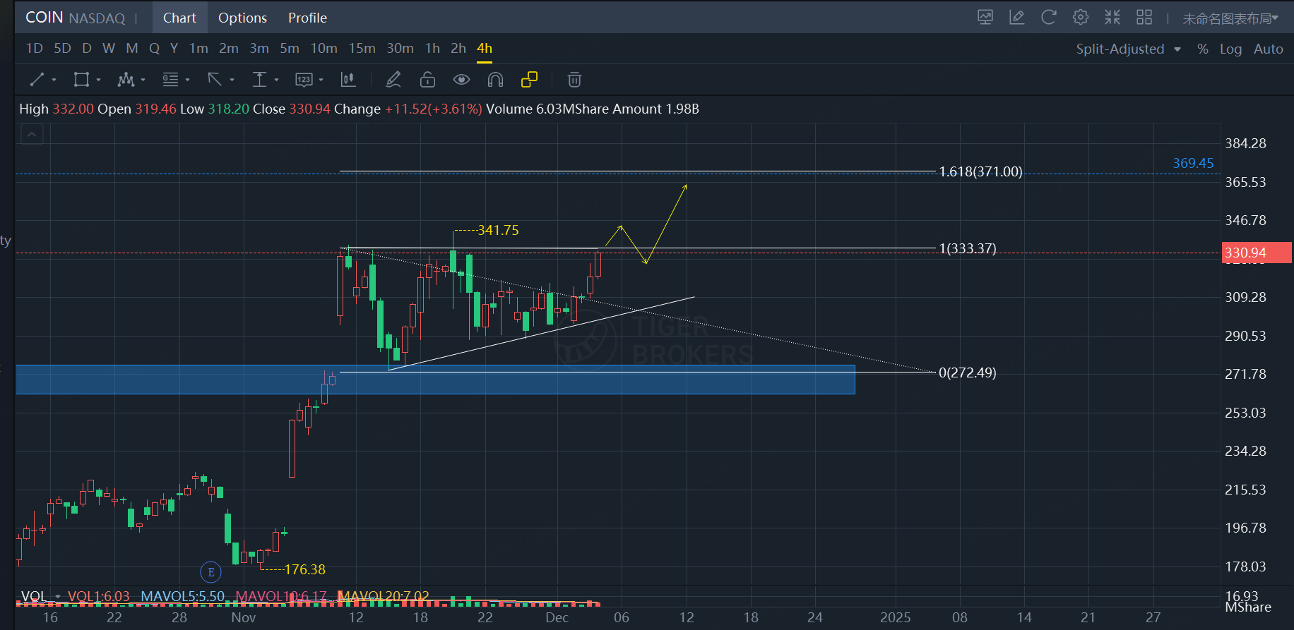Viewport: 1294px width, 630px height.
Task: Select the Y yearly timeframe
Action: pyautogui.click(x=174, y=49)
